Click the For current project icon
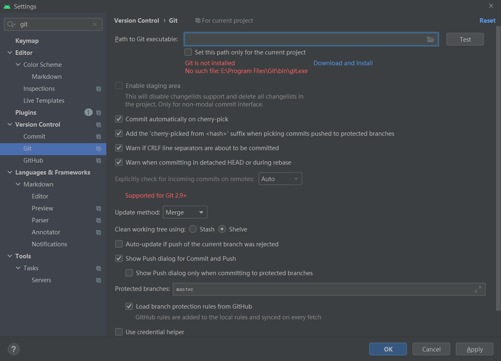The image size is (501, 361). coord(198,21)
